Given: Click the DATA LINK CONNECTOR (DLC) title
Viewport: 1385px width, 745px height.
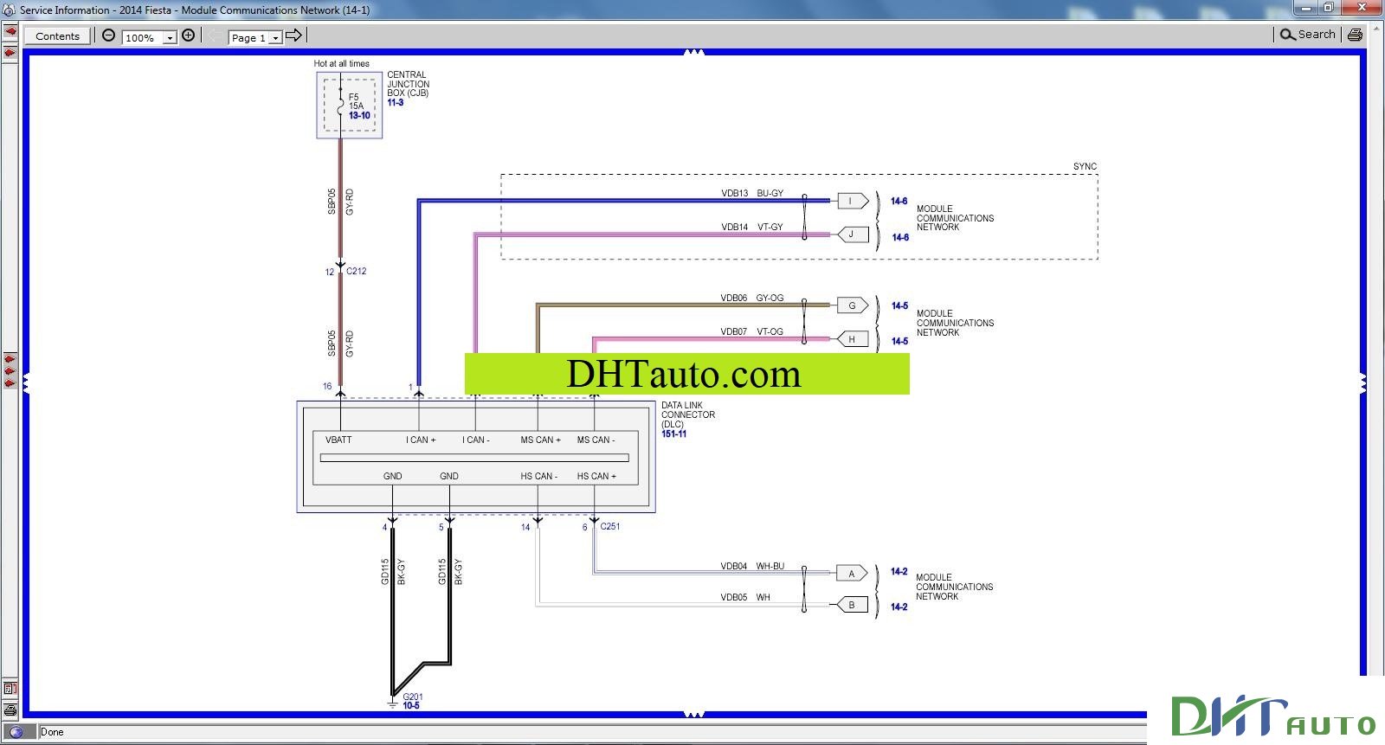Looking at the screenshot, I should [688, 414].
